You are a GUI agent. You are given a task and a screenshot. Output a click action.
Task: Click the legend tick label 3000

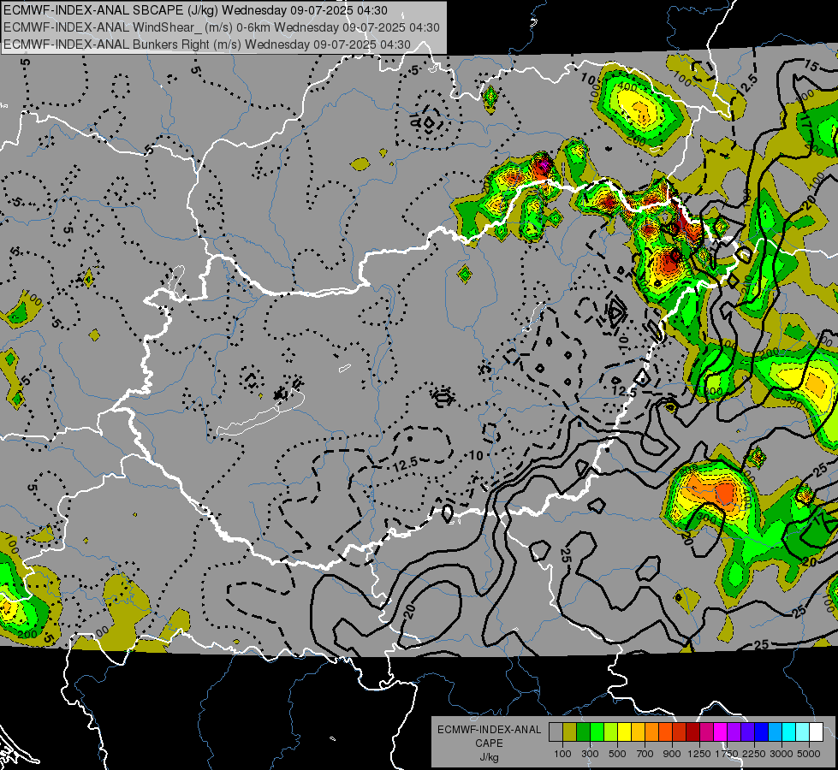click(782, 754)
